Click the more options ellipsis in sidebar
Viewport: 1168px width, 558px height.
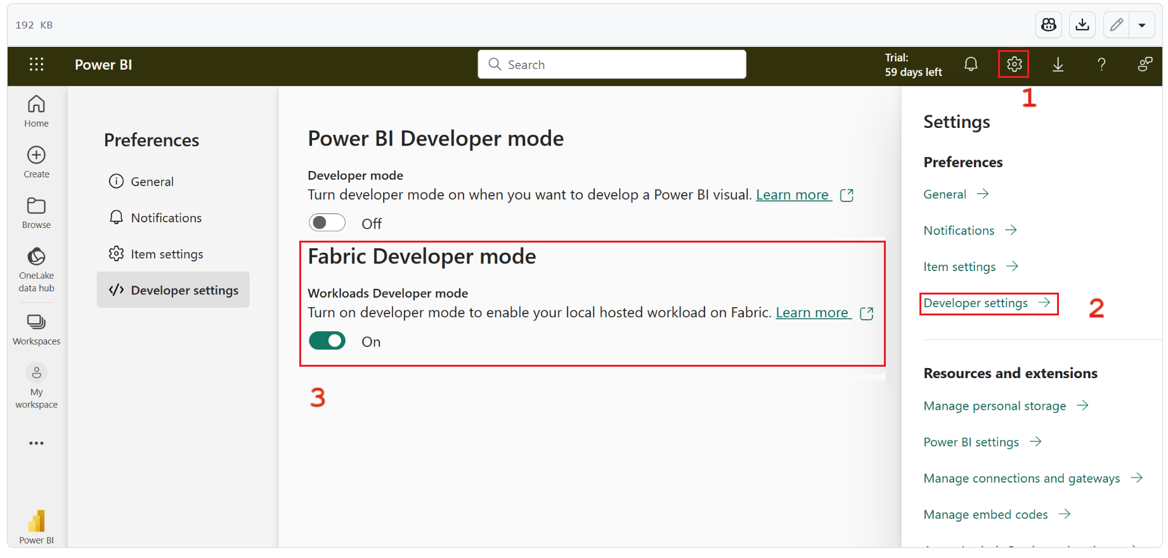click(36, 443)
